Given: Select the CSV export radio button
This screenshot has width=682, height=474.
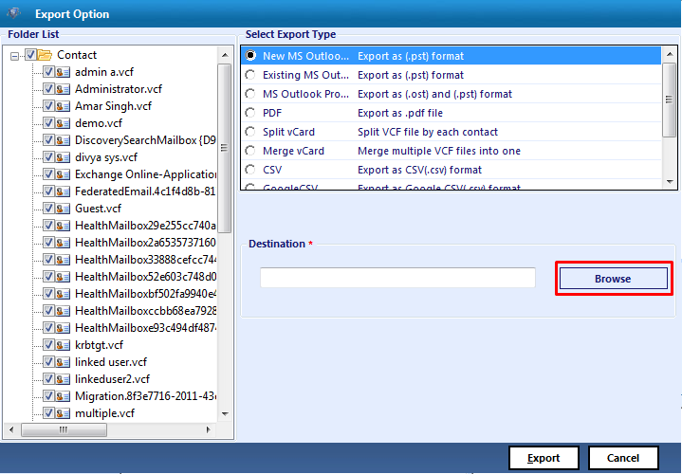Looking at the screenshot, I should tap(250, 170).
